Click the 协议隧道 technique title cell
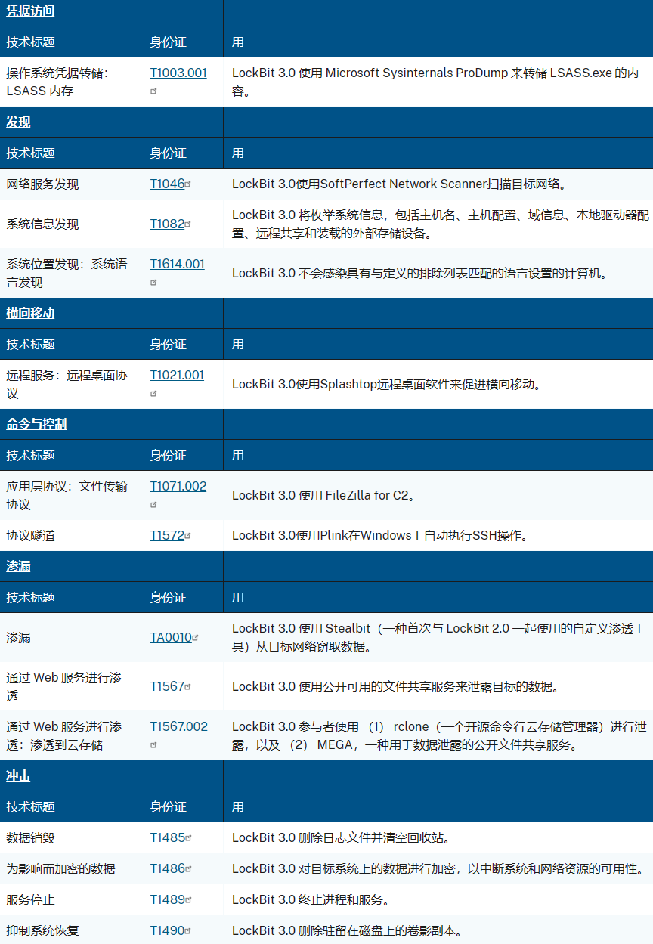 pyautogui.click(x=70, y=536)
